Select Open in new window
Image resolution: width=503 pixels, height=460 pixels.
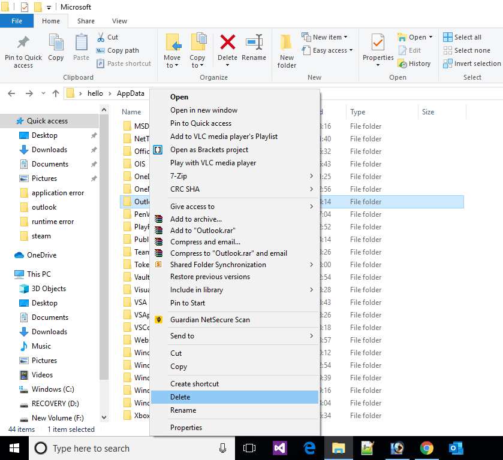234,110
